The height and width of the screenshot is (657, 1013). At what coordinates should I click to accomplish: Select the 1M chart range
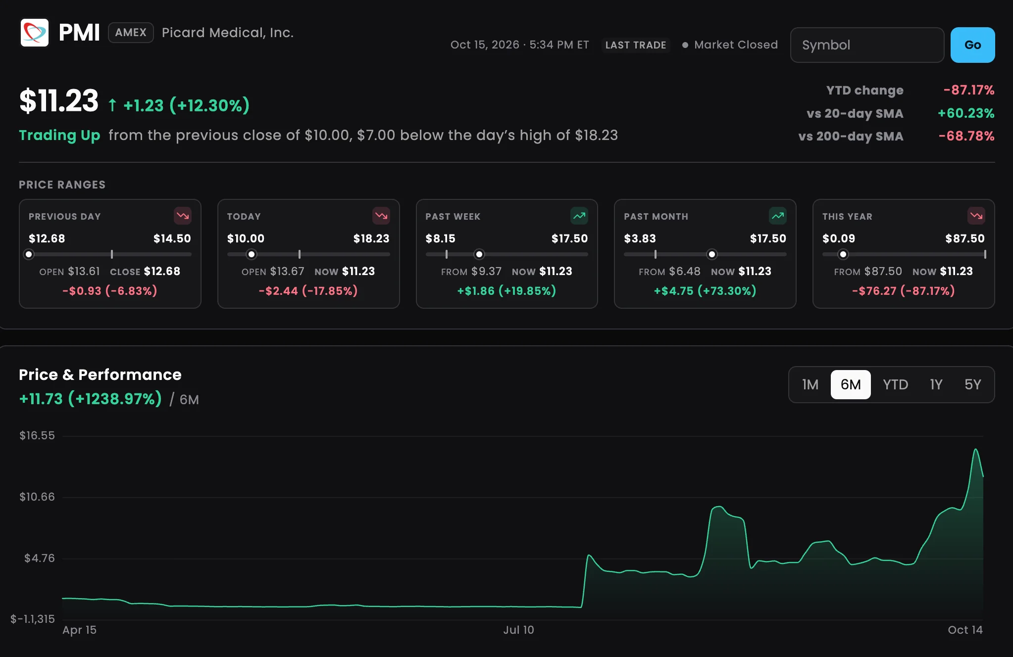[810, 384]
